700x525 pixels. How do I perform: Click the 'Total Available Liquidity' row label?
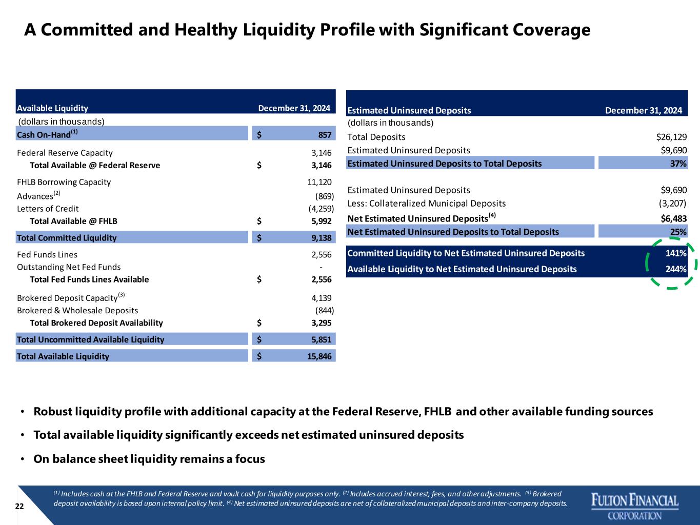tap(63, 356)
